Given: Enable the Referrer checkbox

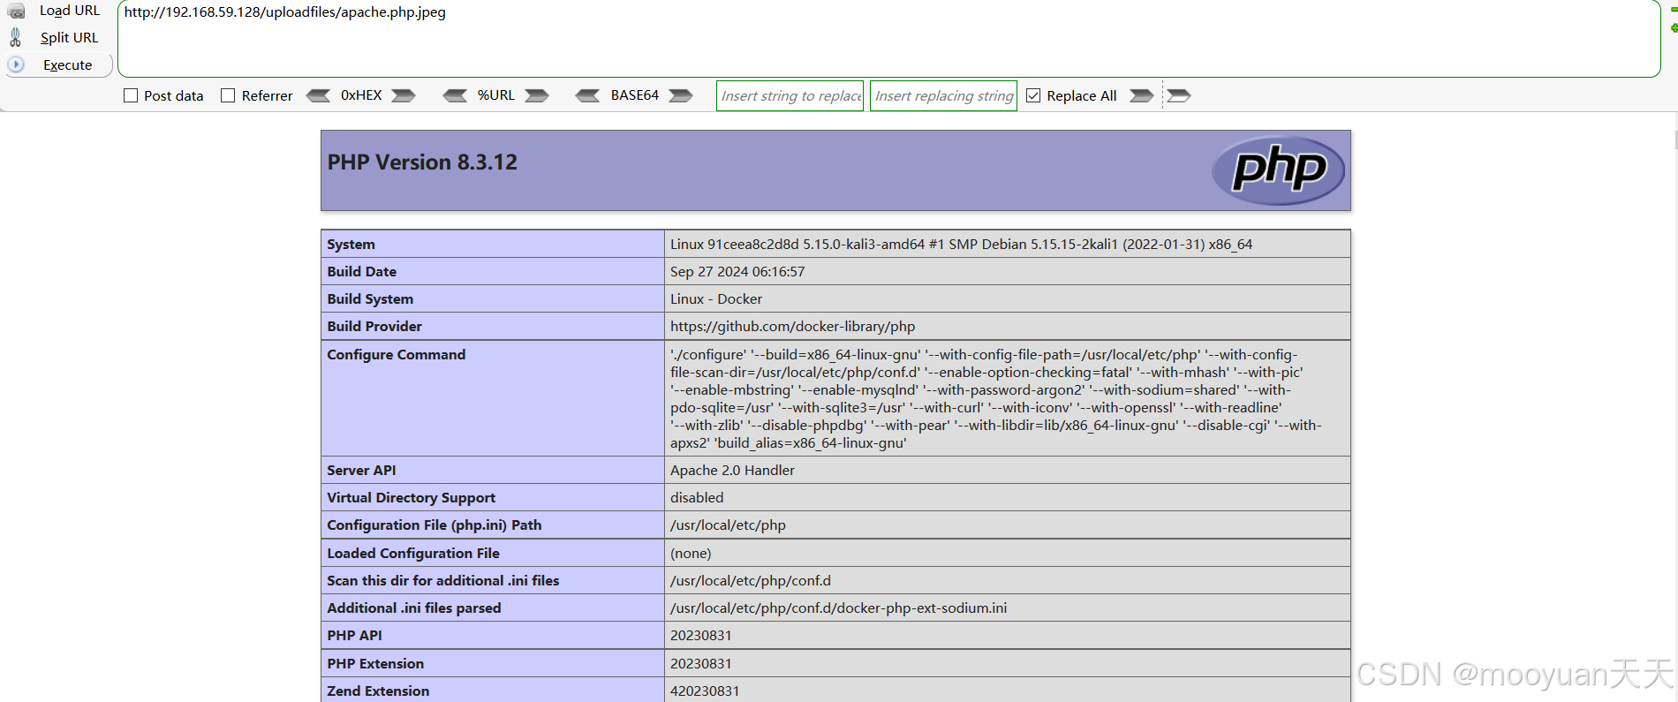Looking at the screenshot, I should [x=228, y=95].
